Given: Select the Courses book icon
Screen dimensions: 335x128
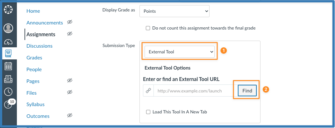Looking at the screenshot, I should (x=8, y=53).
